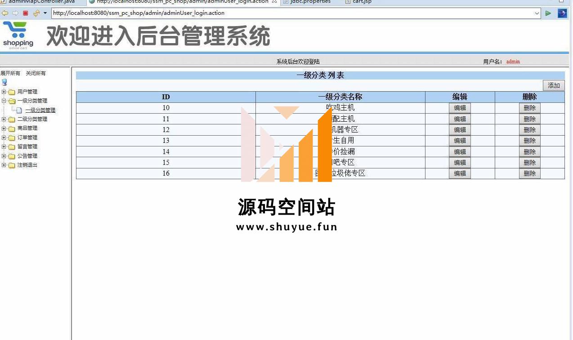Click the red admin username text
Viewport: 573px width, 340px height.
[513, 62]
